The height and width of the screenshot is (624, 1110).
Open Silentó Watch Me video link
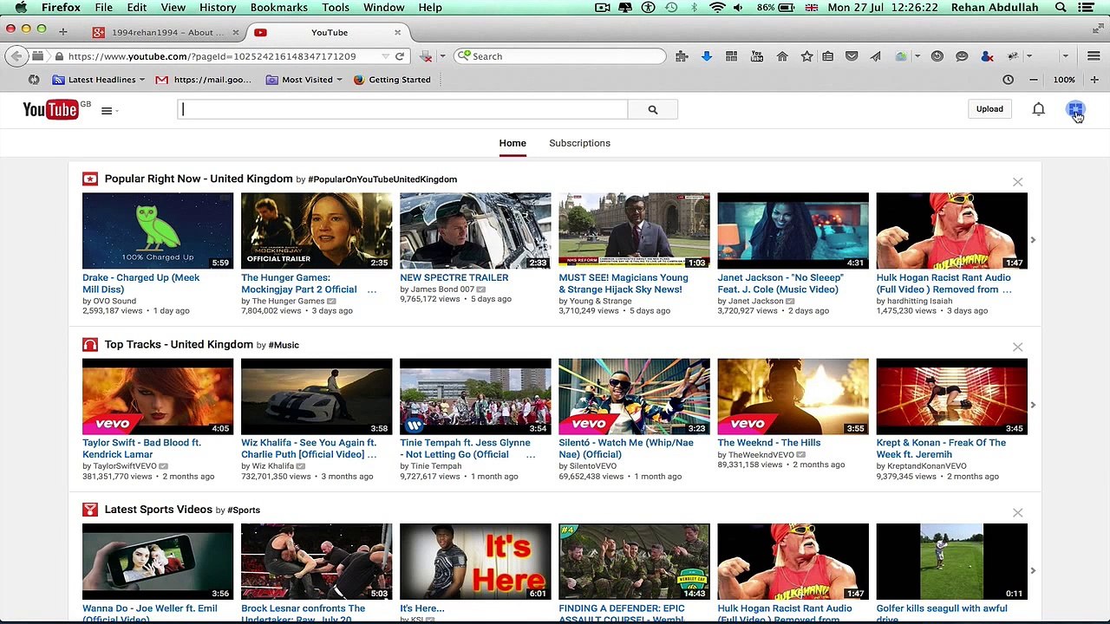[626, 448]
